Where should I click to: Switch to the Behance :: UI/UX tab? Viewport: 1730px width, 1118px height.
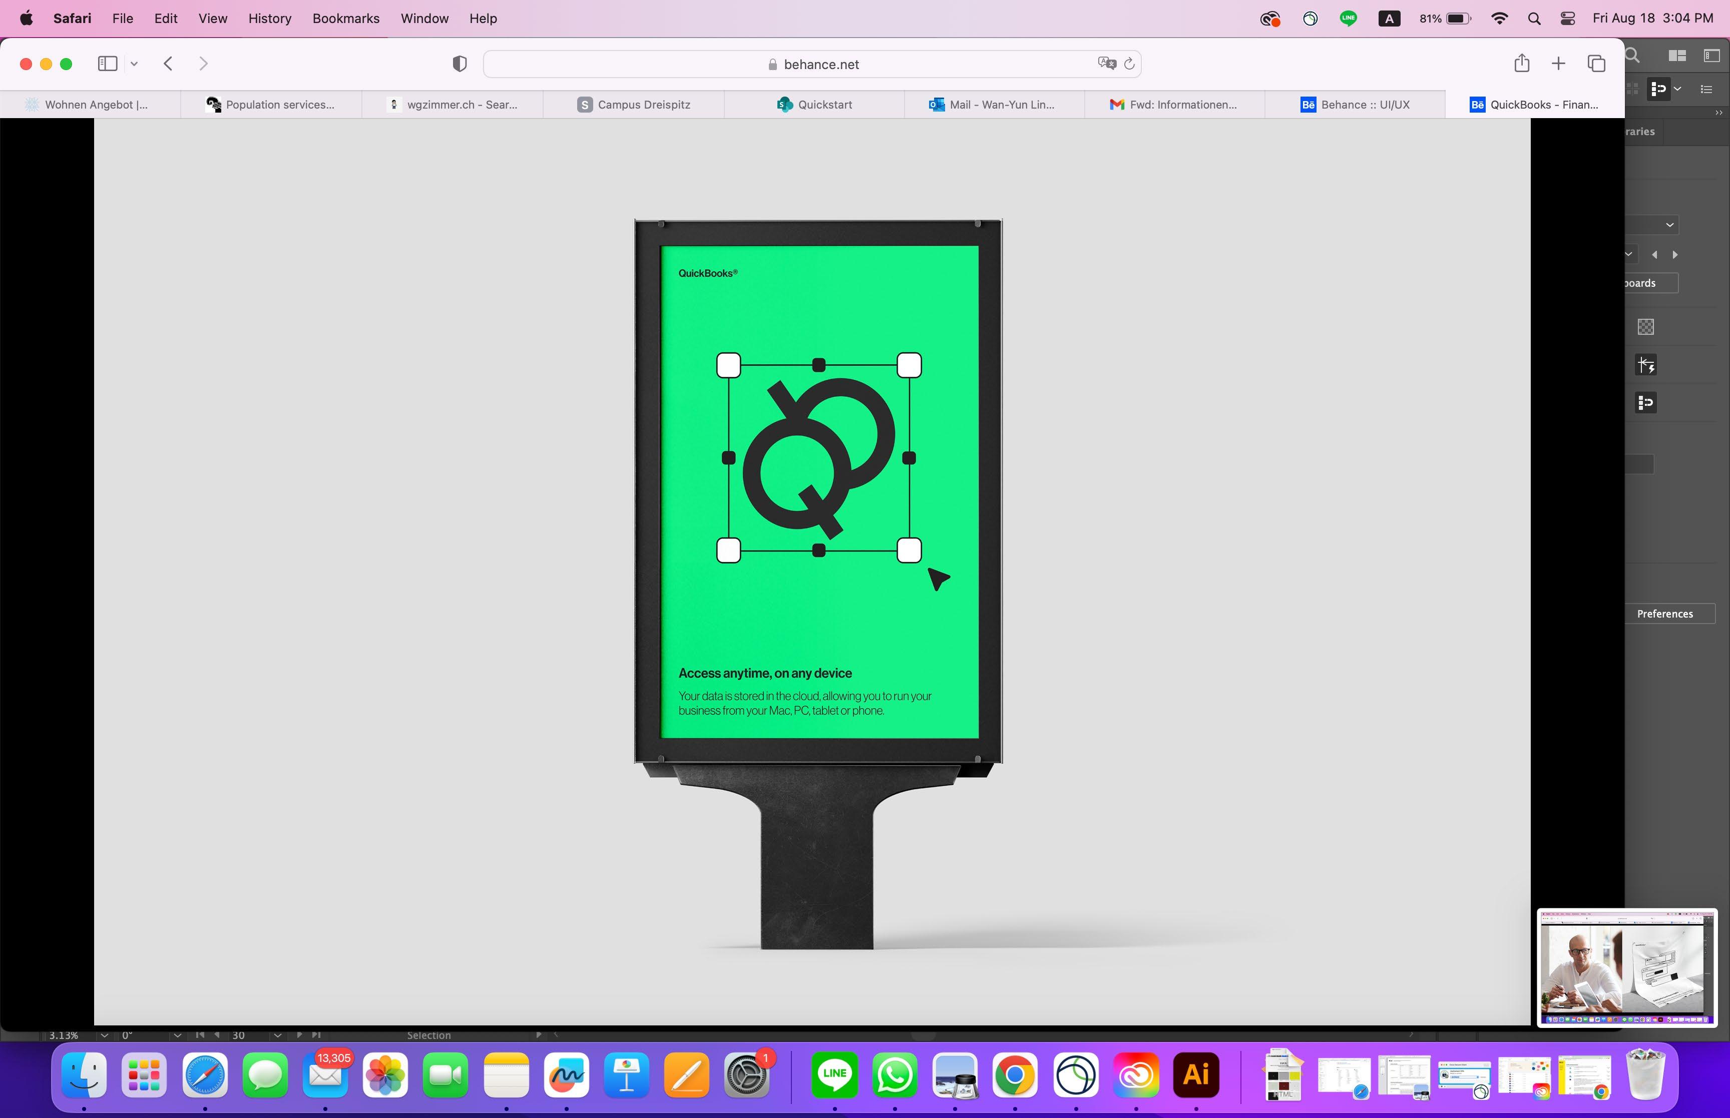coord(1355,105)
